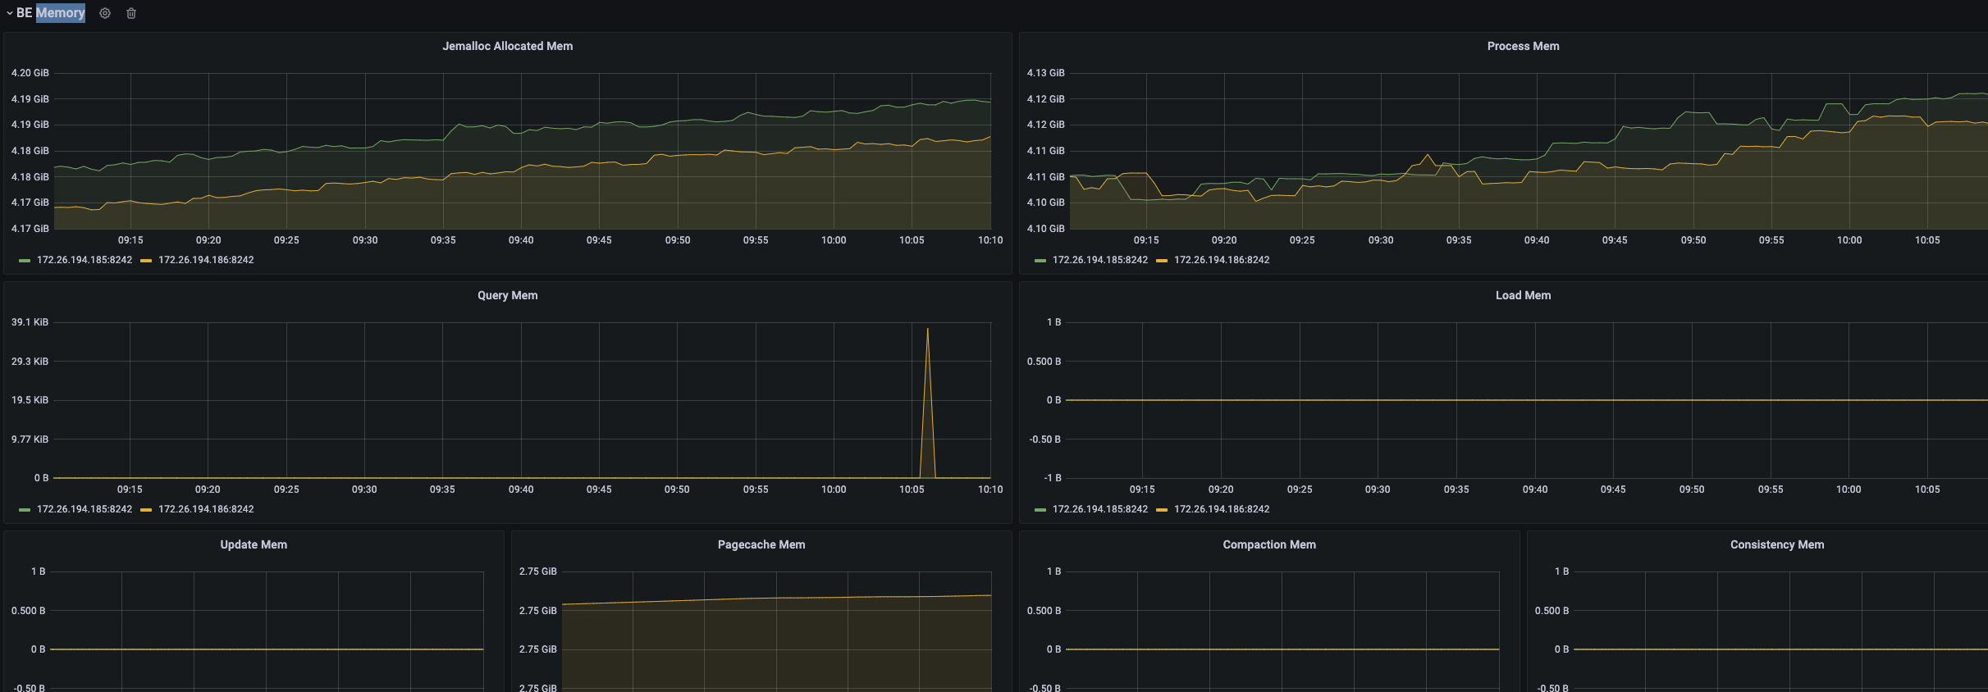The image size is (1988, 692).
Task: Click the spike peak in Query Mem graph
Action: coord(927,330)
